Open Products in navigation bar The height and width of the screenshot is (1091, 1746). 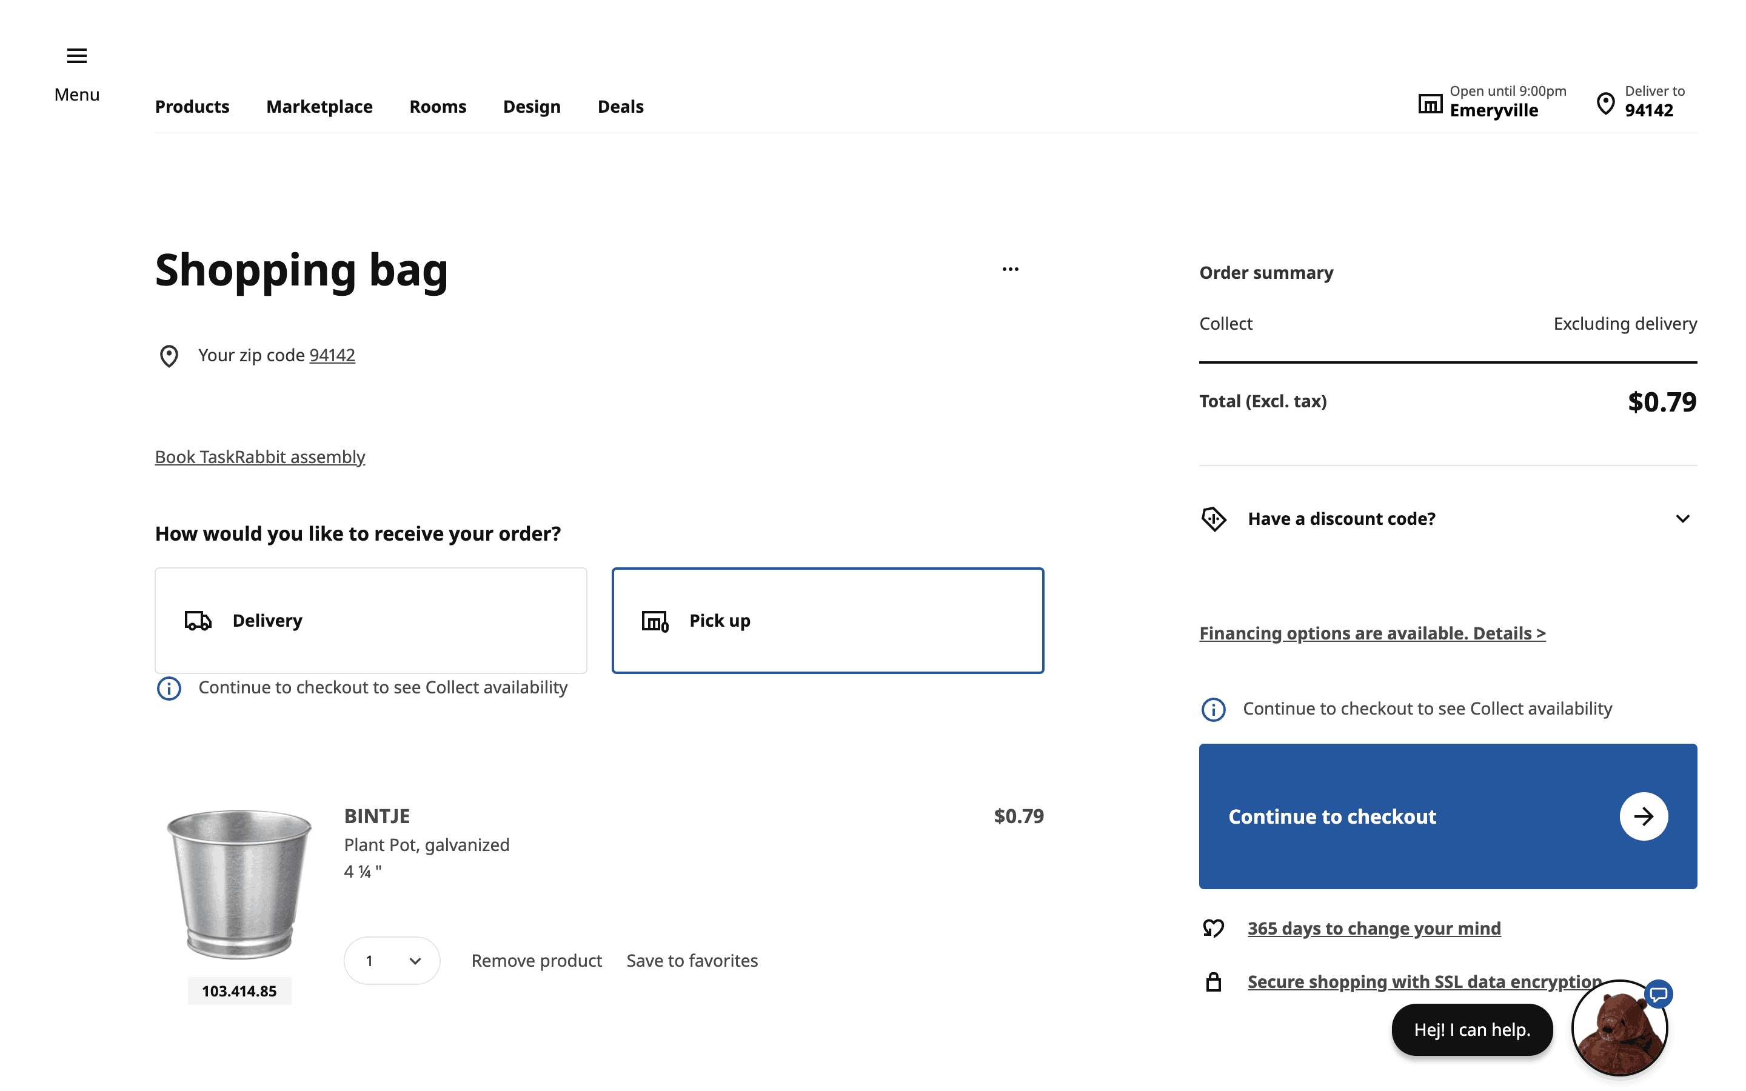(x=192, y=107)
